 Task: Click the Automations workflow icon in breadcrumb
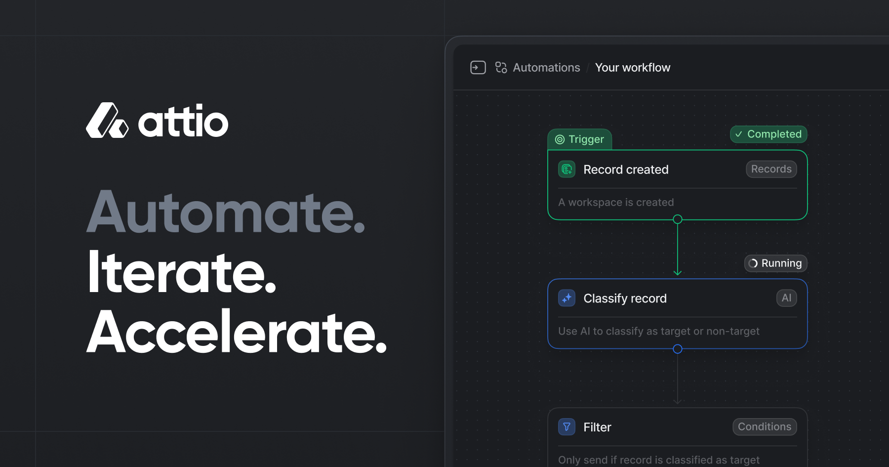(501, 67)
